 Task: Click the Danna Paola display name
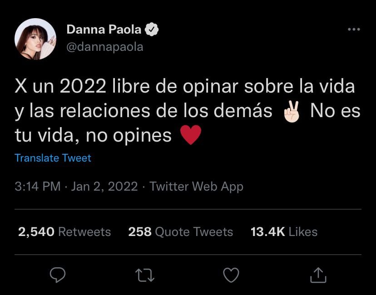click(x=104, y=30)
